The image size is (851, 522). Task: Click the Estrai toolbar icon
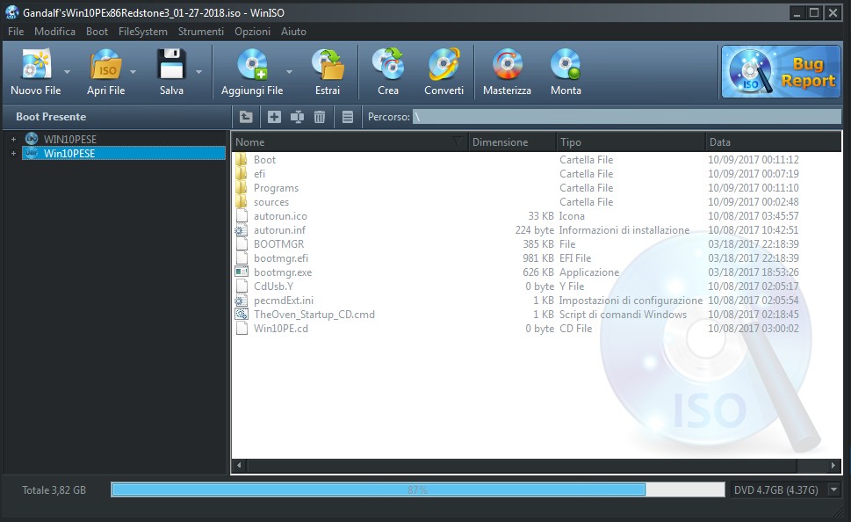click(x=328, y=65)
